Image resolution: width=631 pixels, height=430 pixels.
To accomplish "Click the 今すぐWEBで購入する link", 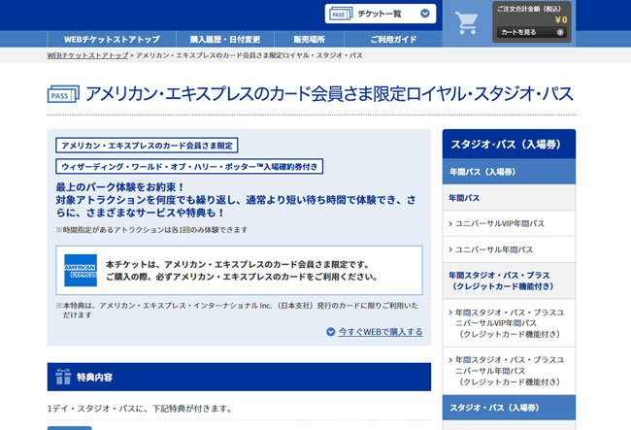I will 381,332.
